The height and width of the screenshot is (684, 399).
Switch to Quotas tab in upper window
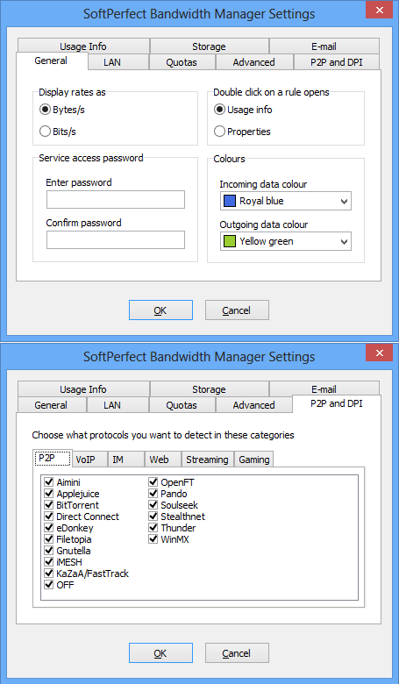pos(182,62)
